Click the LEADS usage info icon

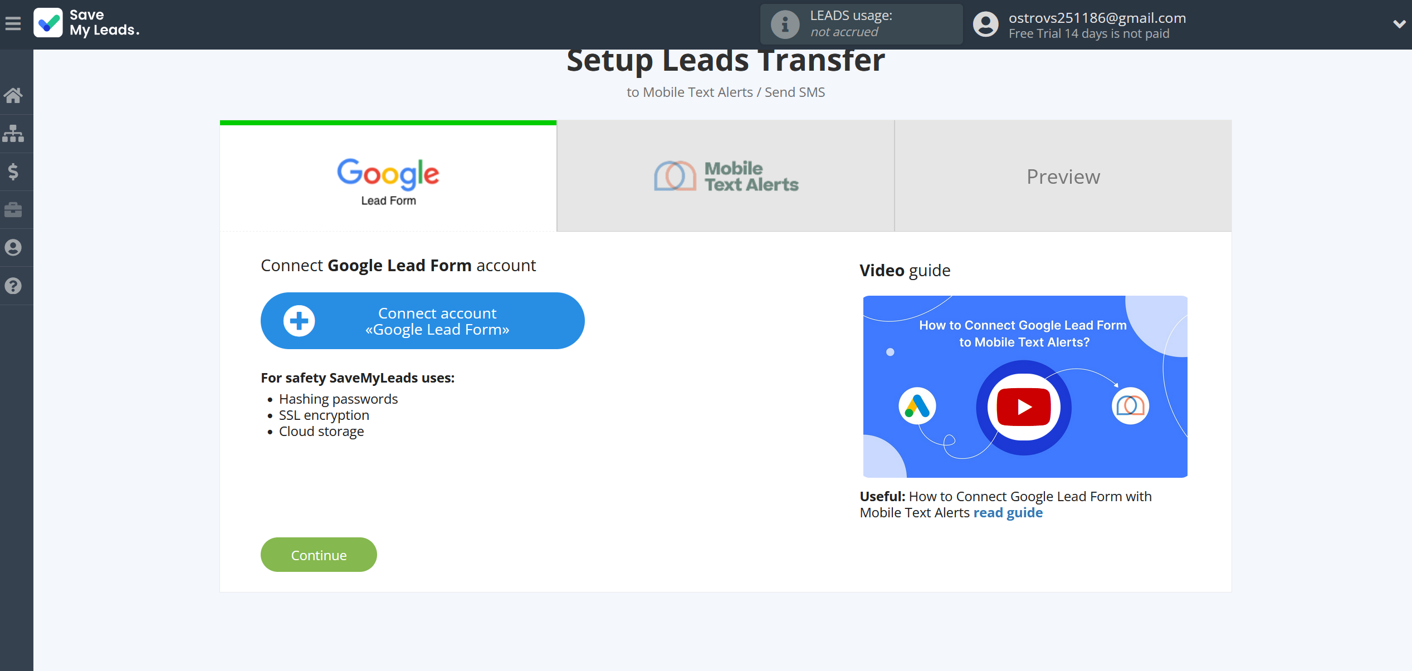pyautogui.click(x=785, y=24)
